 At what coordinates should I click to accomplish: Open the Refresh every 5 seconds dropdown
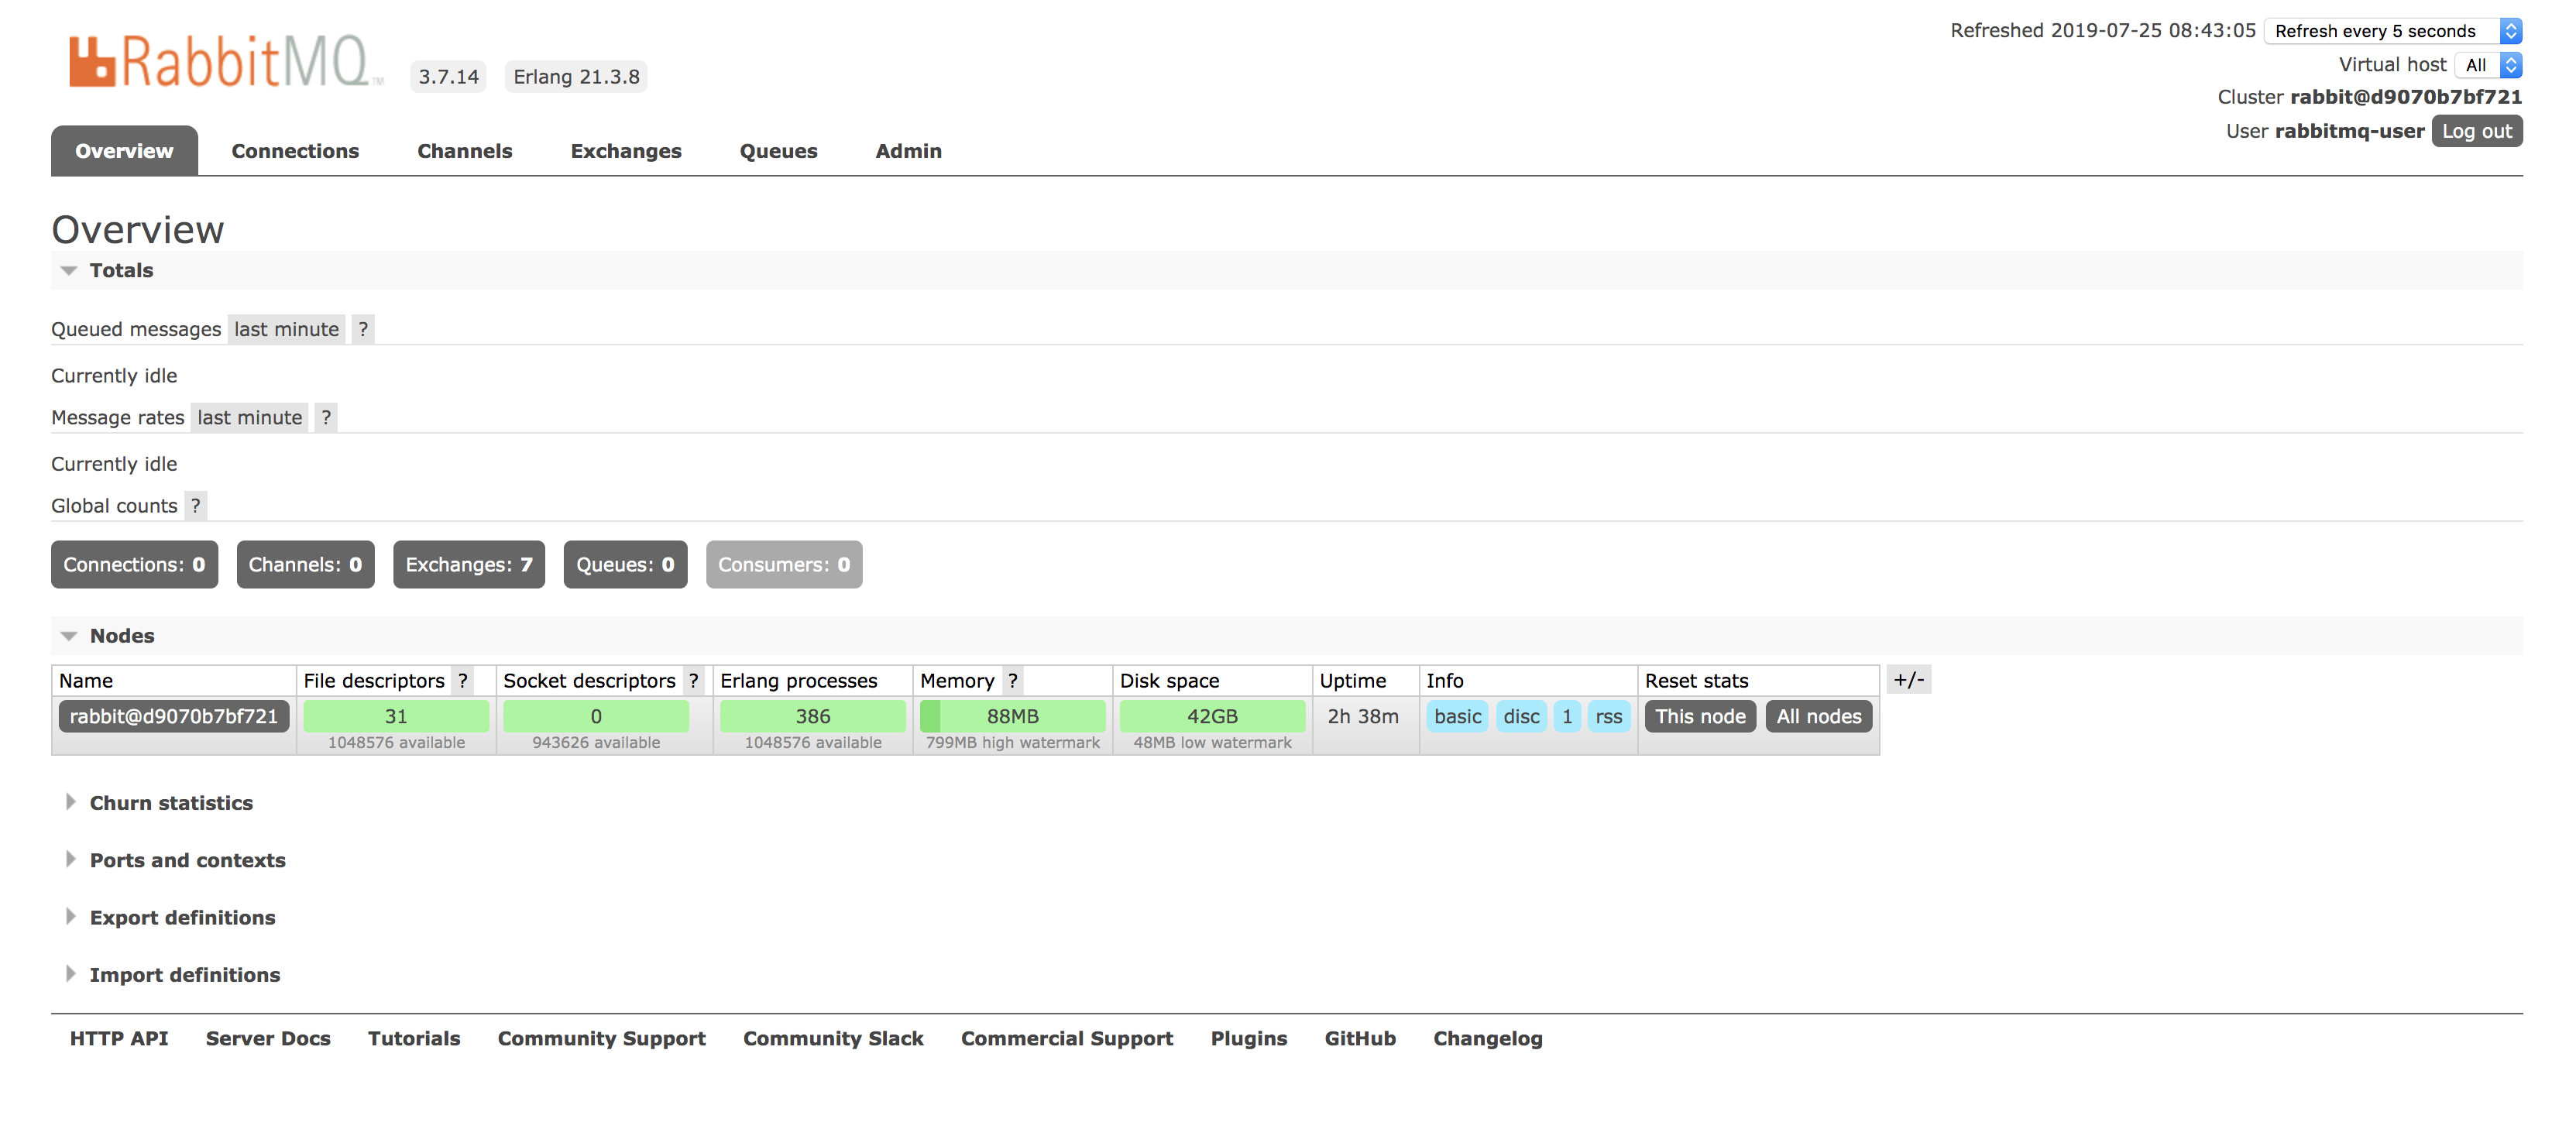[2392, 31]
